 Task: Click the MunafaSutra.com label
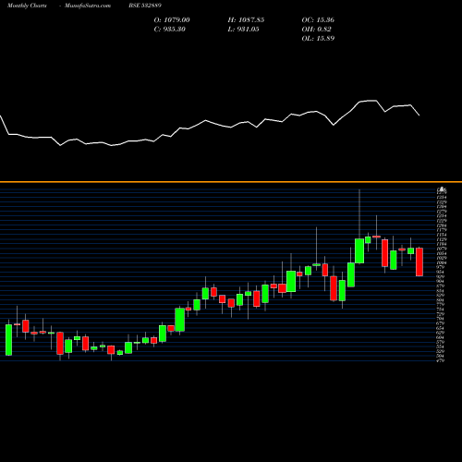(x=88, y=6)
